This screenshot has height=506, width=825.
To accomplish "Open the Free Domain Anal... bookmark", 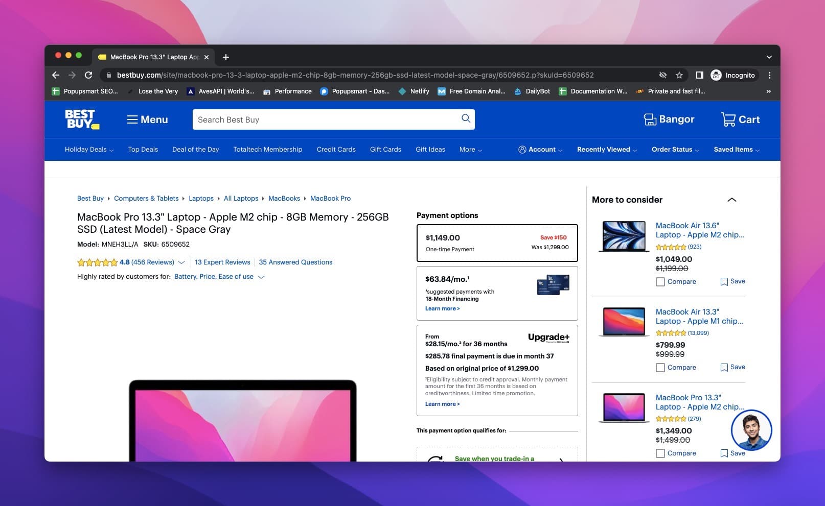I will (x=471, y=91).
